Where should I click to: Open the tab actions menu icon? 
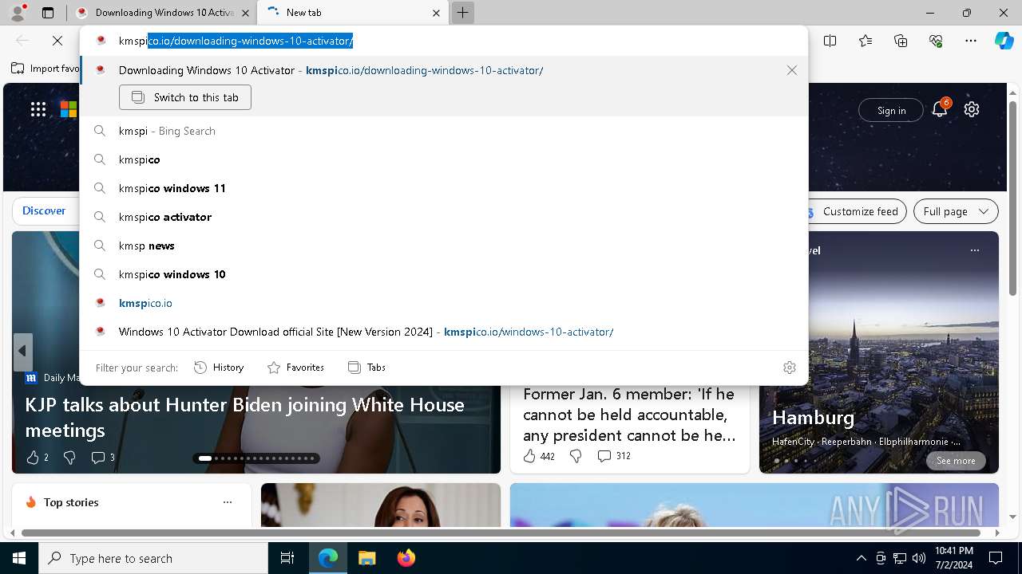coord(48,13)
